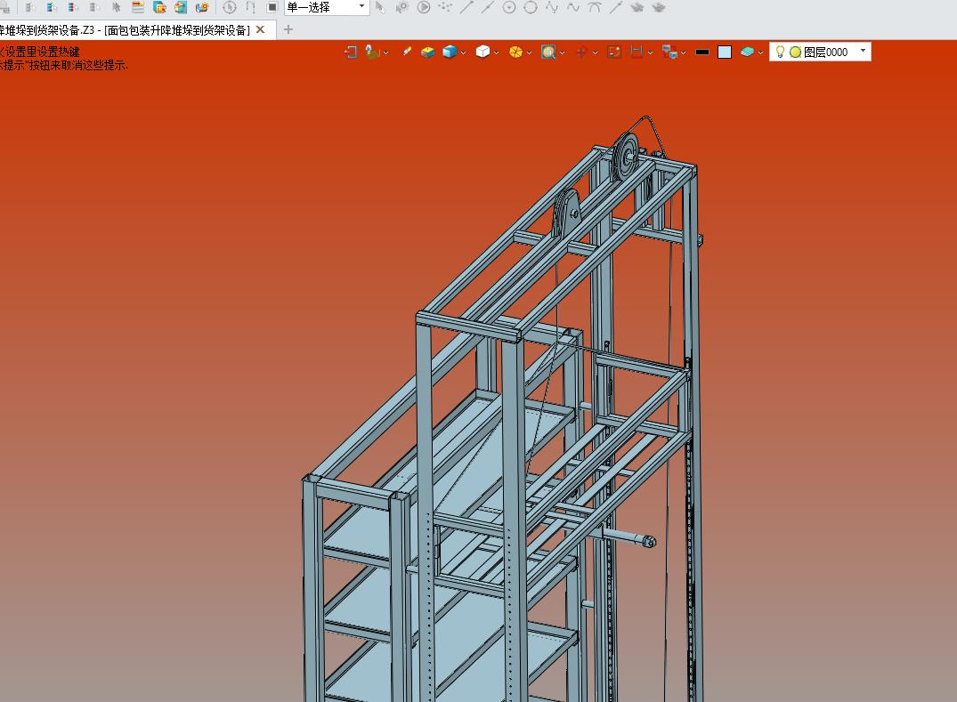Click the exit part icon in view toolbar

click(x=350, y=52)
